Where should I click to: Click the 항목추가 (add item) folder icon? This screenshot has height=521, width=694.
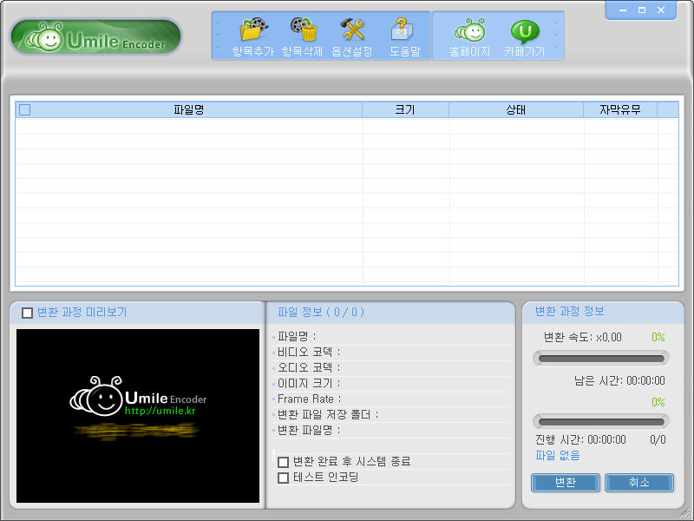253,30
